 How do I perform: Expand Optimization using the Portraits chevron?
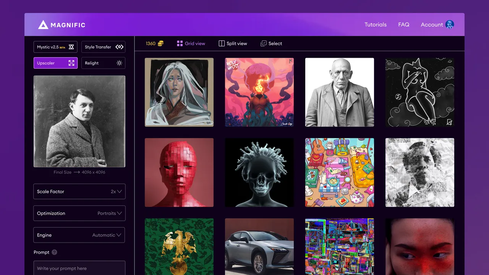[119, 213]
